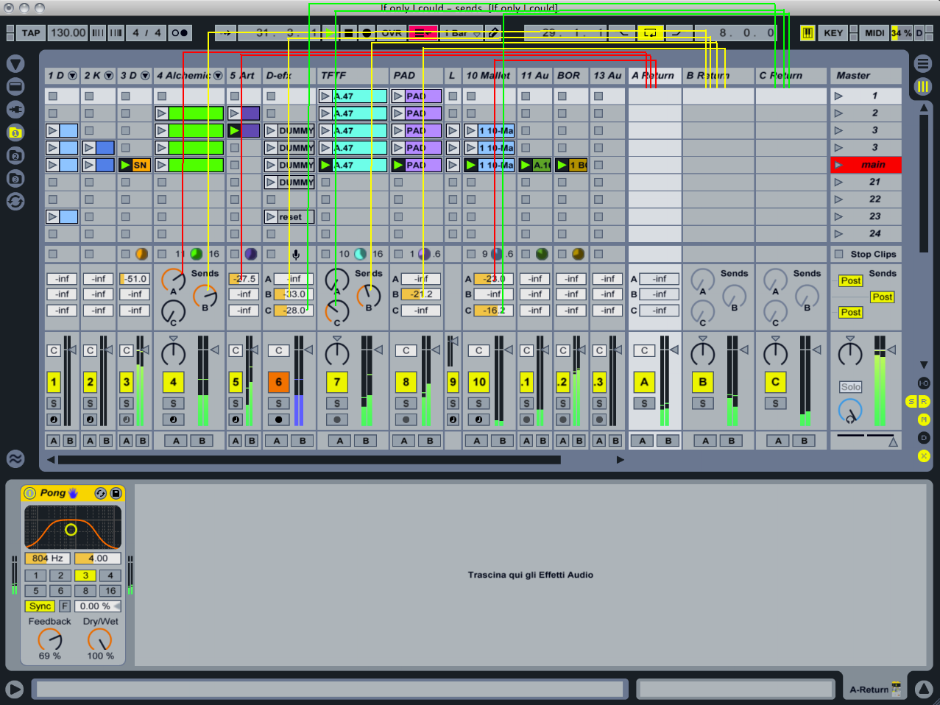The image size is (940, 705).
Task: Open the Live device browser
Action: (15, 87)
